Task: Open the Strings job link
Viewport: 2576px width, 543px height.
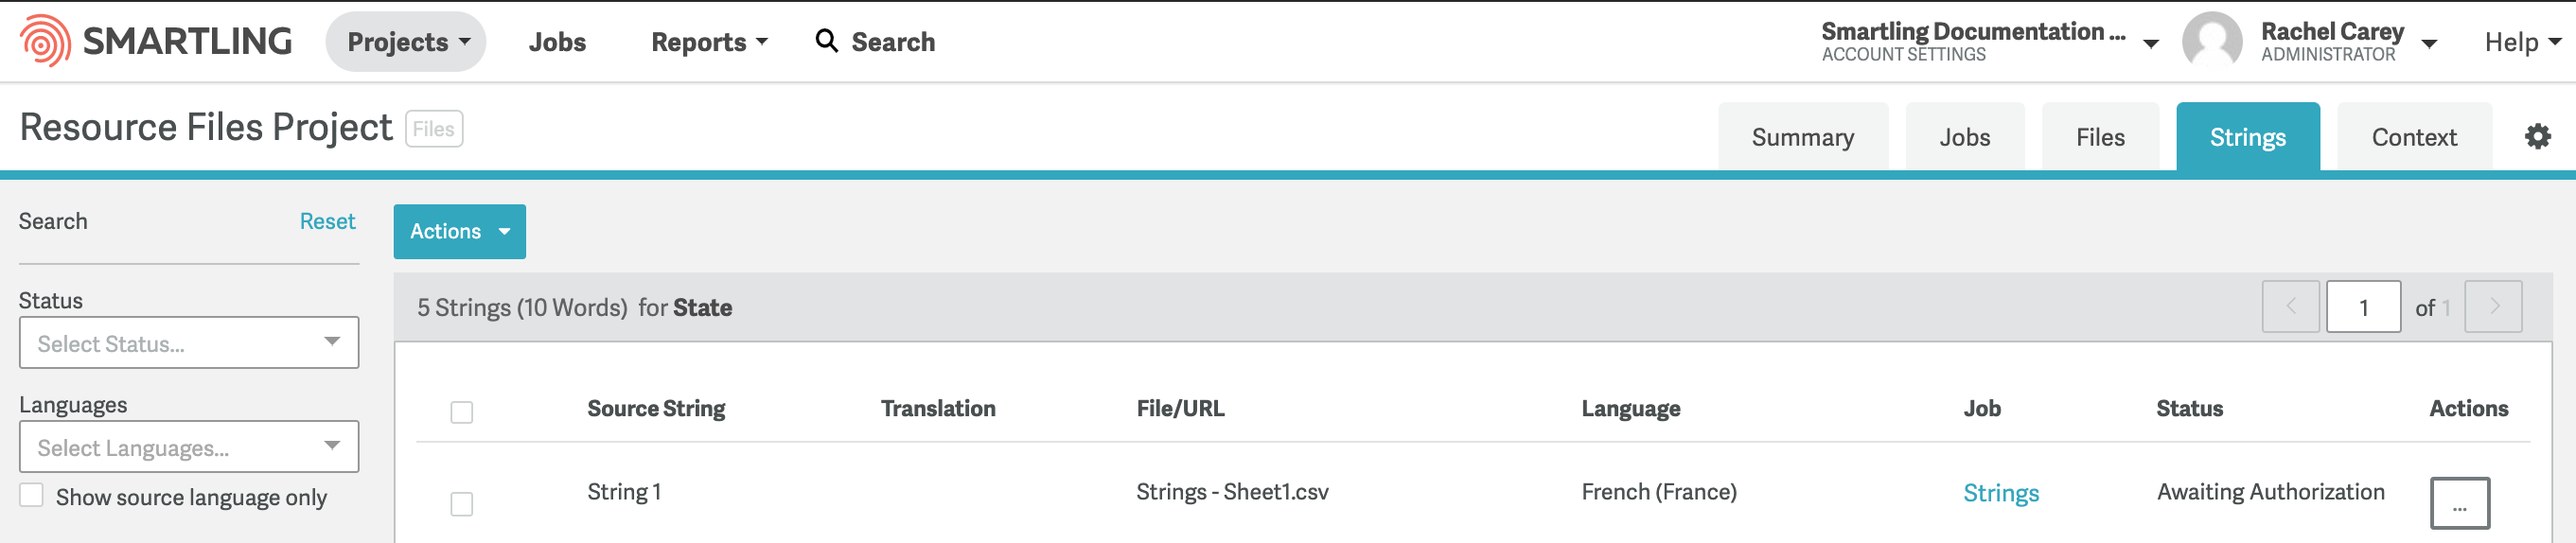Action: coord(2000,493)
